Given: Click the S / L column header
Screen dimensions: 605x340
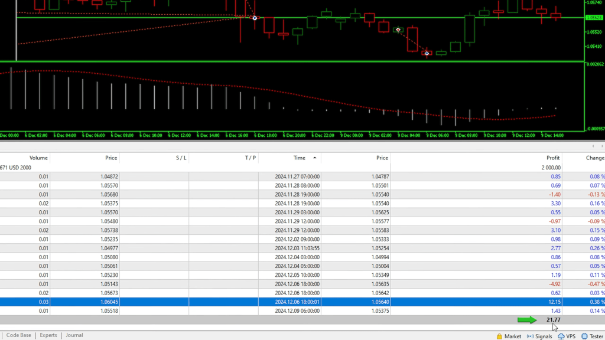Looking at the screenshot, I should tap(181, 158).
